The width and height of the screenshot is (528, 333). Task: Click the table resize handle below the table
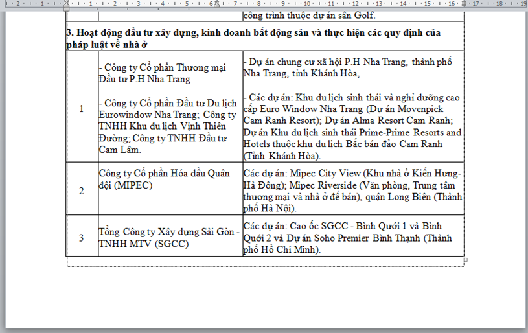tap(465, 260)
